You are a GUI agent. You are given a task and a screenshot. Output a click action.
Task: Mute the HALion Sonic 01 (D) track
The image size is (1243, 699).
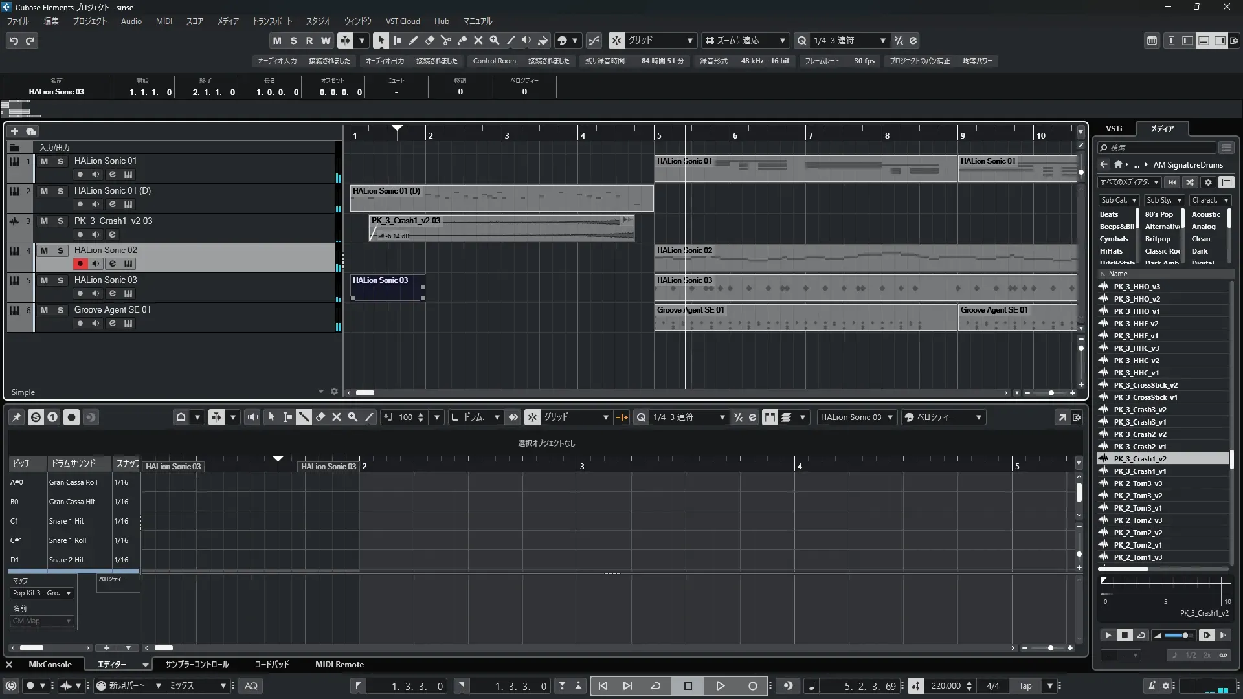[44, 191]
